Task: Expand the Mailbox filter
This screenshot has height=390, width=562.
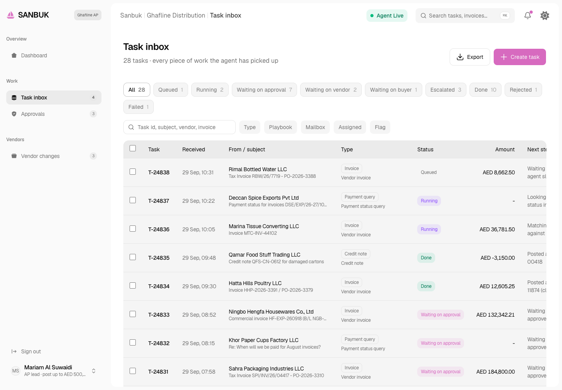Action: coord(315,127)
